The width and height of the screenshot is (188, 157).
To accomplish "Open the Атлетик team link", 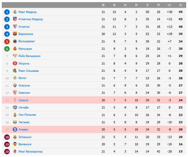I will [x=24, y=27].
